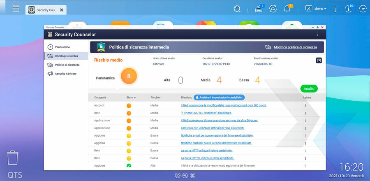Viewport: 370px width, 181px height.
Task: Click the scheduled analysis calendar icon
Action: 319,60
